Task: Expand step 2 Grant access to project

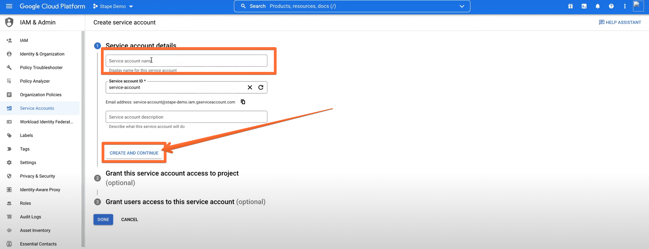Action: [172, 178]
